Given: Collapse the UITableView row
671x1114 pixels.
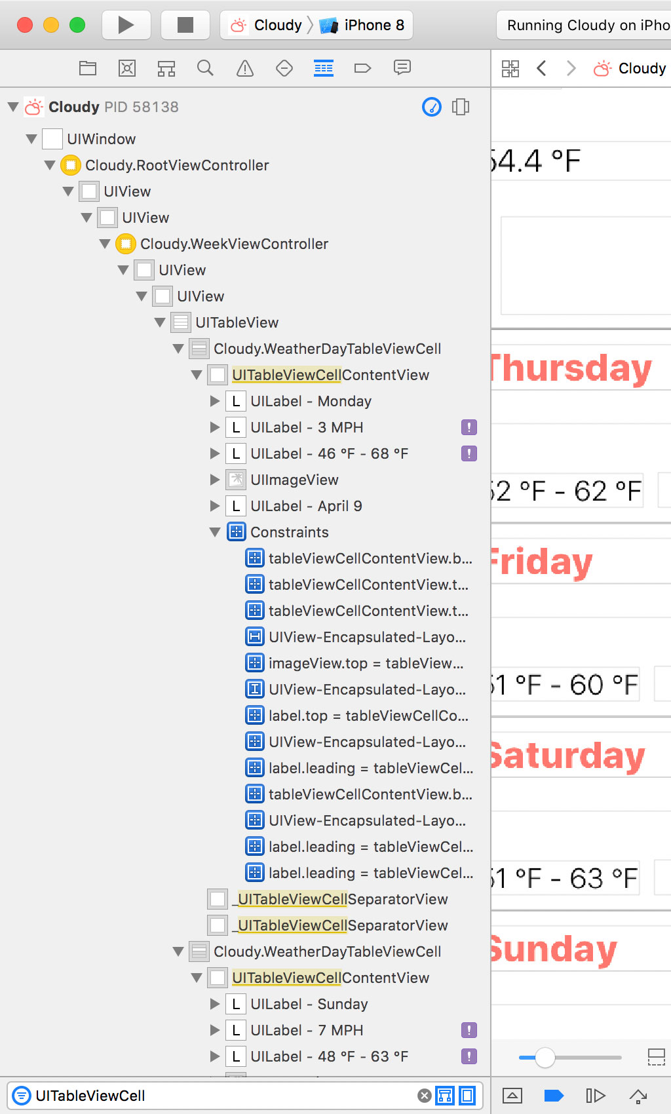Looking at the screenshot, I should [160, 322].
